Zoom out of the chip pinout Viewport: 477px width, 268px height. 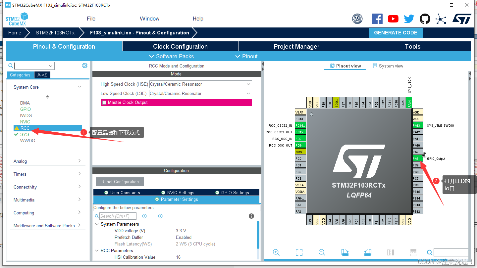coord(322,252)
